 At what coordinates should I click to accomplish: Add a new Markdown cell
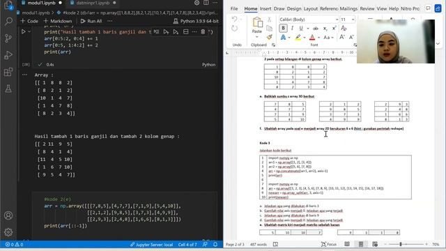(x=58, y=21)
